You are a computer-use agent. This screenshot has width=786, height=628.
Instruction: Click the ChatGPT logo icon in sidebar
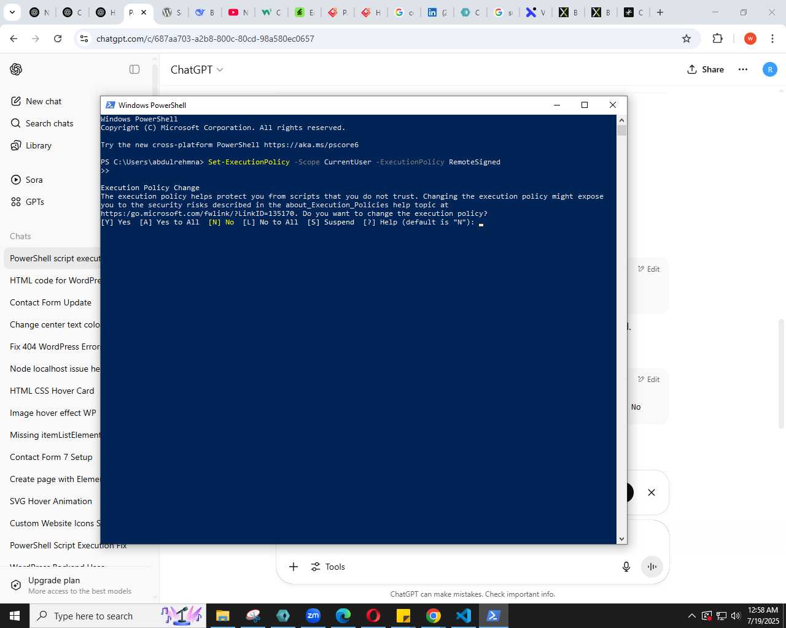(x=16, y=69)
